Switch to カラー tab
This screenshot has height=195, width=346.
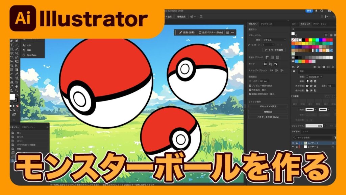[295, 24]
